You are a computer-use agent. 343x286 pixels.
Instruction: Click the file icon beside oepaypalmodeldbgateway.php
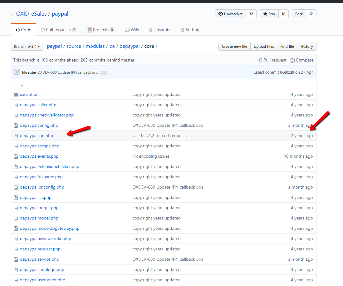click(16, 229)
